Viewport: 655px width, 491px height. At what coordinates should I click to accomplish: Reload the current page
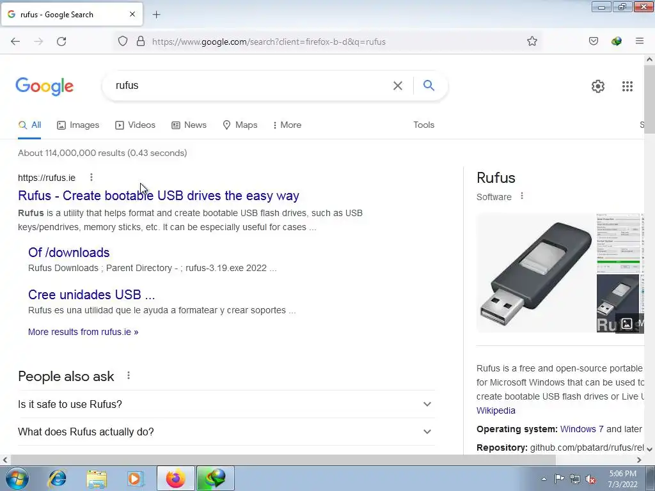[61, 42]
